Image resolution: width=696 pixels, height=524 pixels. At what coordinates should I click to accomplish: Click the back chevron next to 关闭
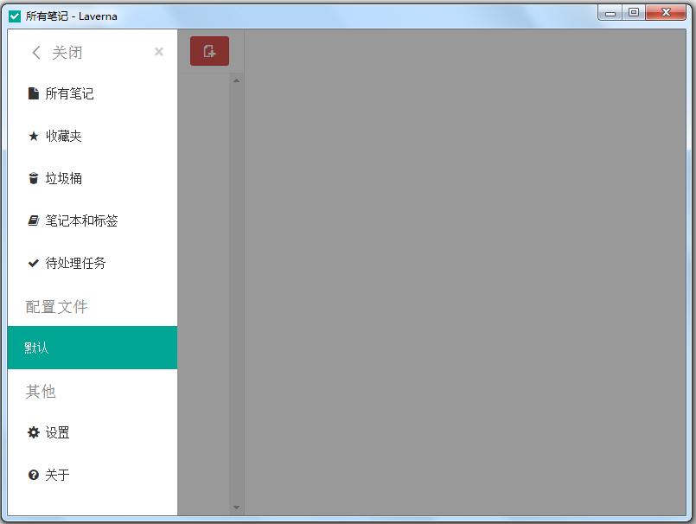coord(36,53)
